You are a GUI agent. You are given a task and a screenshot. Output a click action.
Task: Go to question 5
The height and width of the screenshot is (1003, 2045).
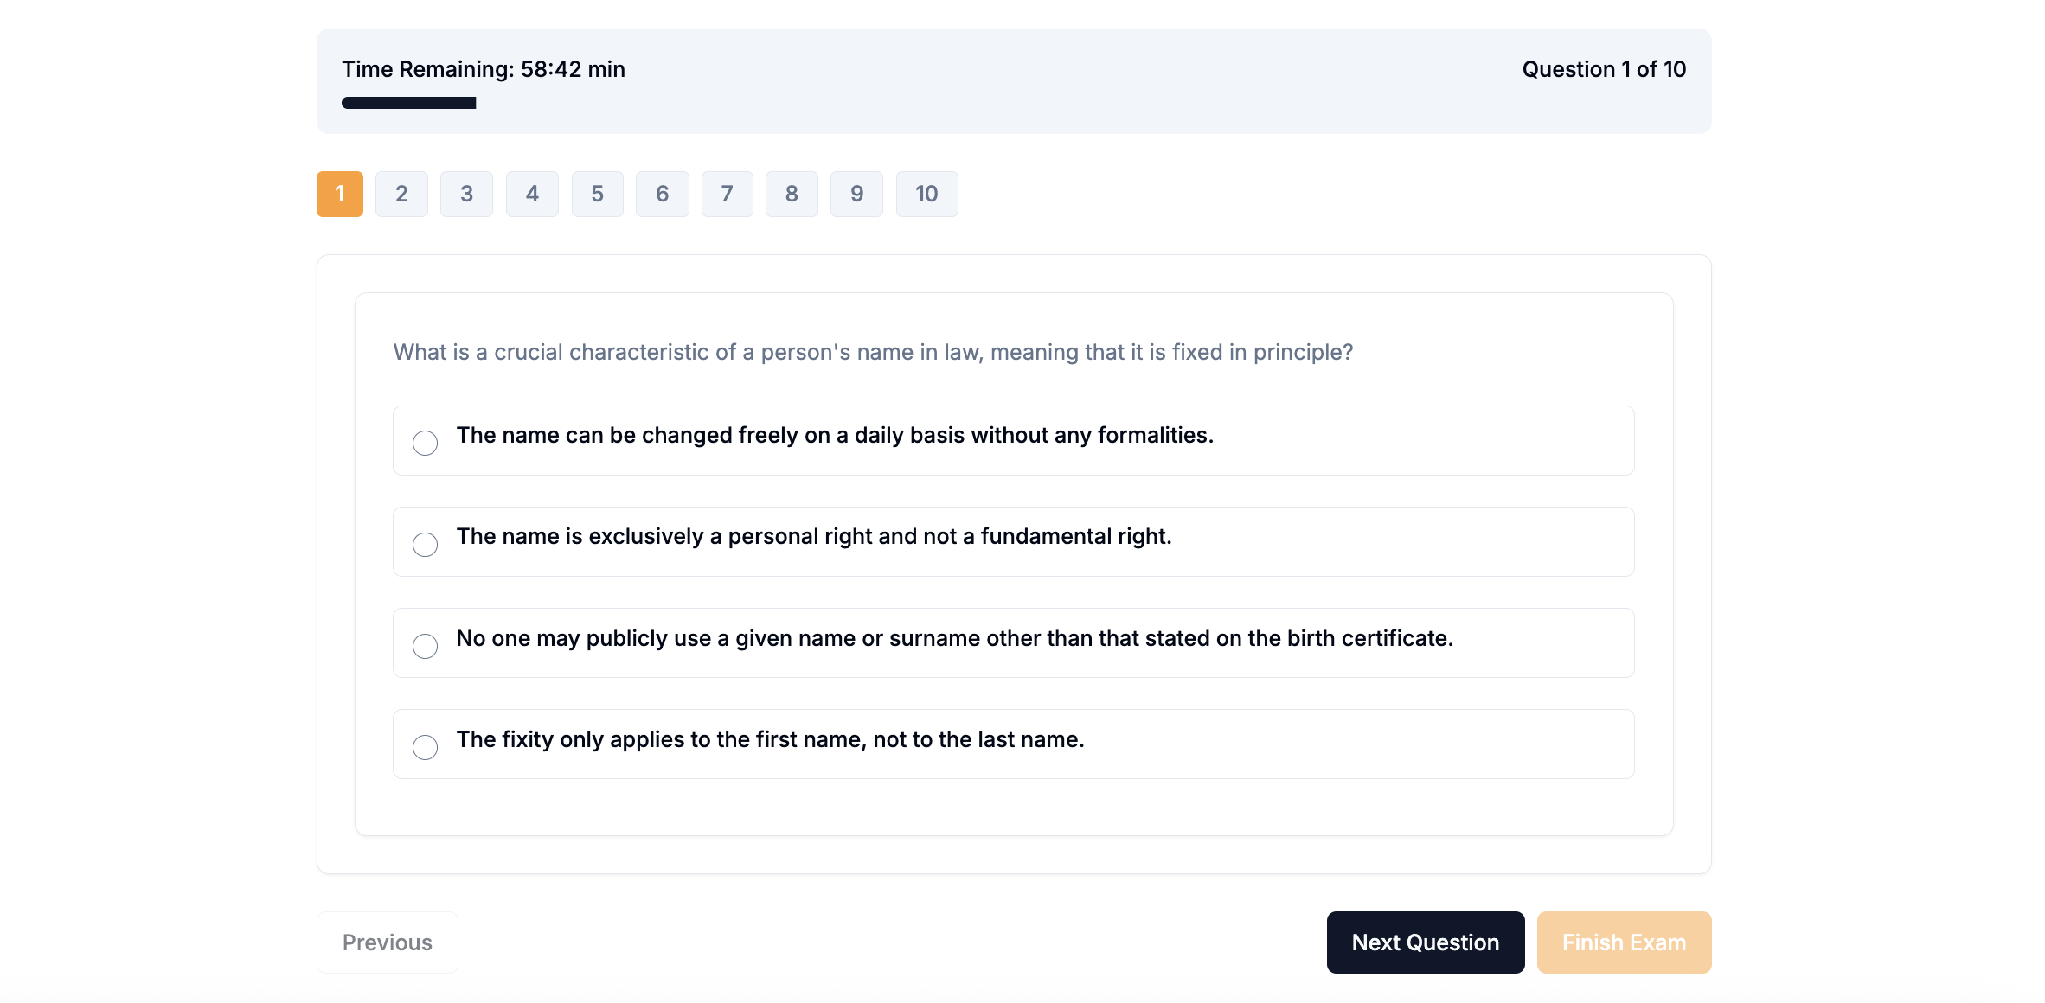pos(597,194)
